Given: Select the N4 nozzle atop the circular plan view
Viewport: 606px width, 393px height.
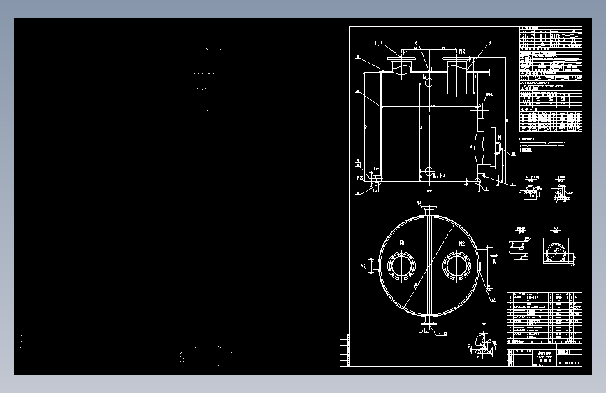Looking at the screenshot, I should click(429, 212).
